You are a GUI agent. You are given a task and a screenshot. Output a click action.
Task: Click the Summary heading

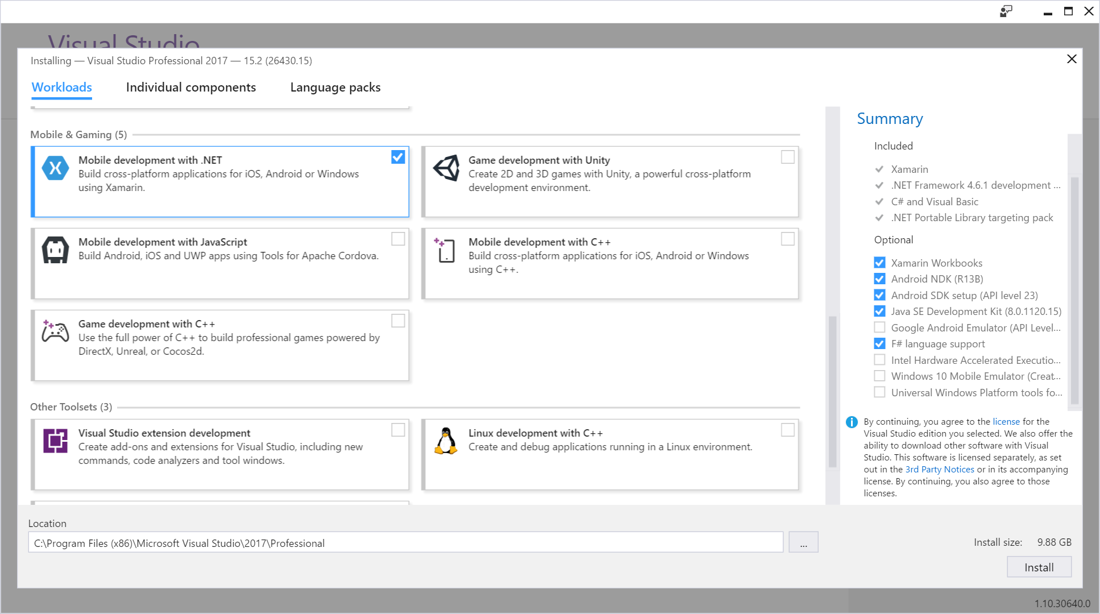[890, 119]
